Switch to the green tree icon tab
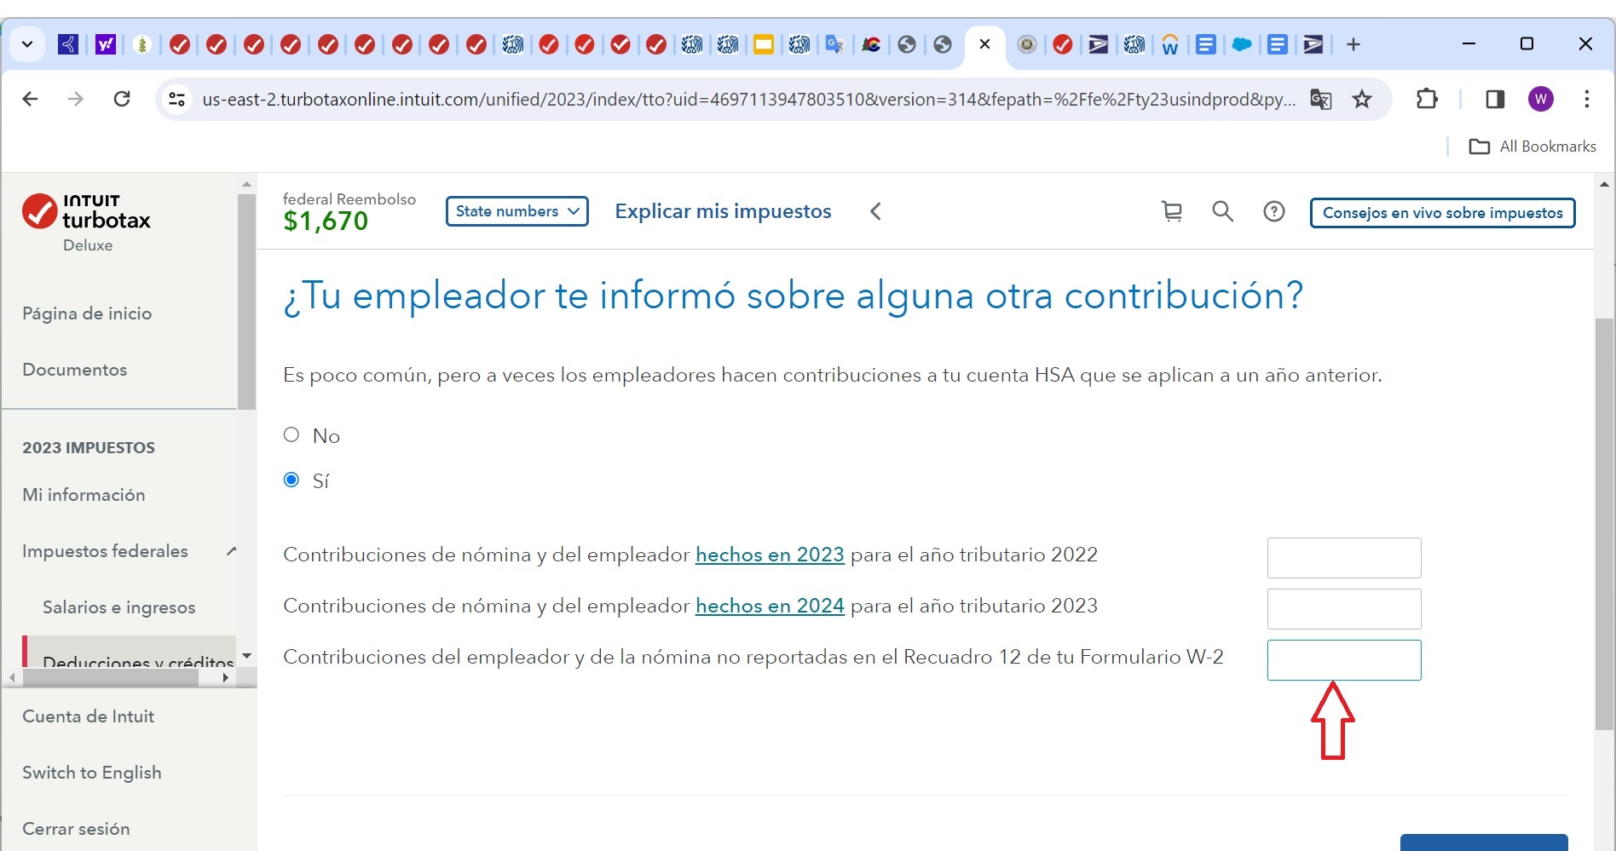 click(142, 44)
